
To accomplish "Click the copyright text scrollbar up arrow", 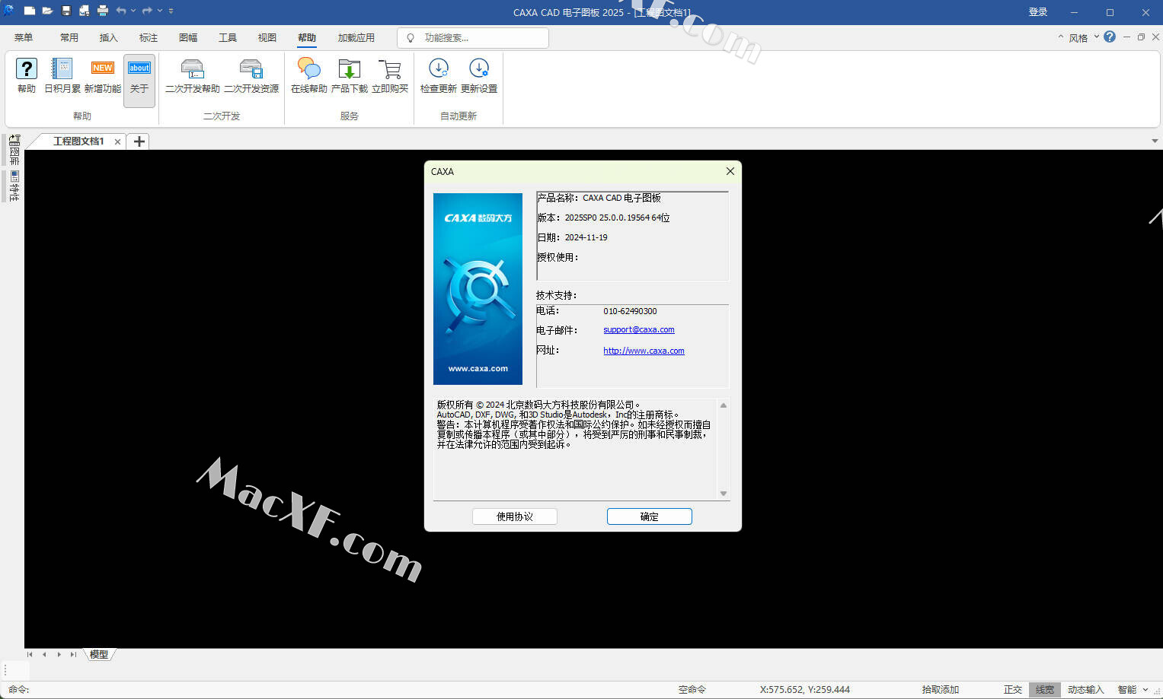I will point(724,405).
